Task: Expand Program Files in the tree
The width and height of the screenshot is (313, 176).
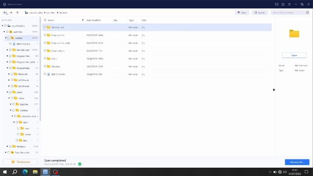Action: pos(7,56)
